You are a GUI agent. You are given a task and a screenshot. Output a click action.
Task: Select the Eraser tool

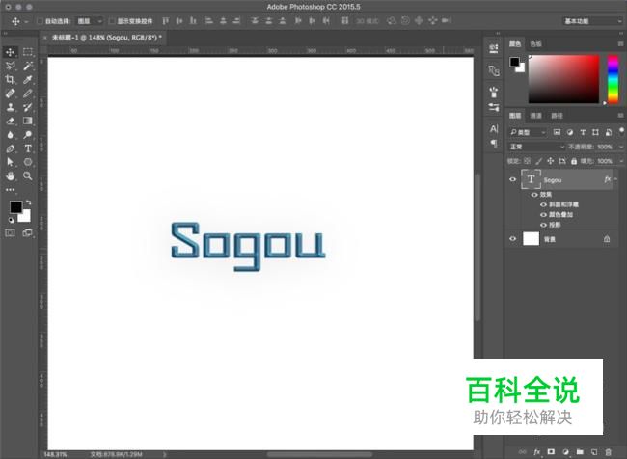point(10,121)
